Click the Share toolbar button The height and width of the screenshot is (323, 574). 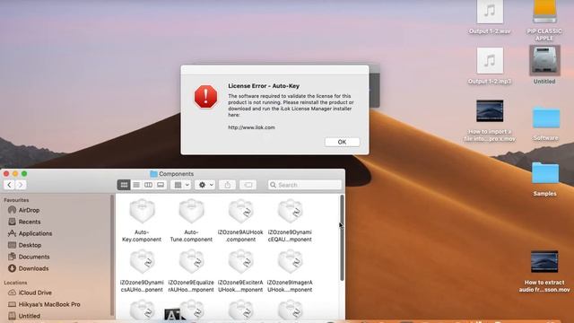point(227,185)
